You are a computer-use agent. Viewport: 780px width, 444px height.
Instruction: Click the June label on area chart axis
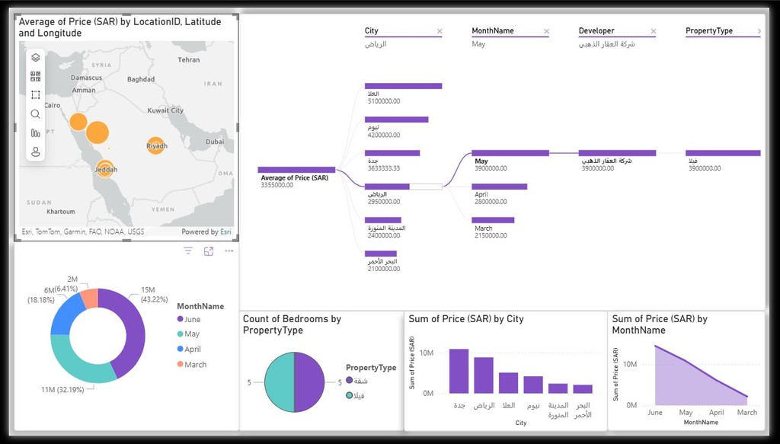pyautogui.click(x=655, y=412)
